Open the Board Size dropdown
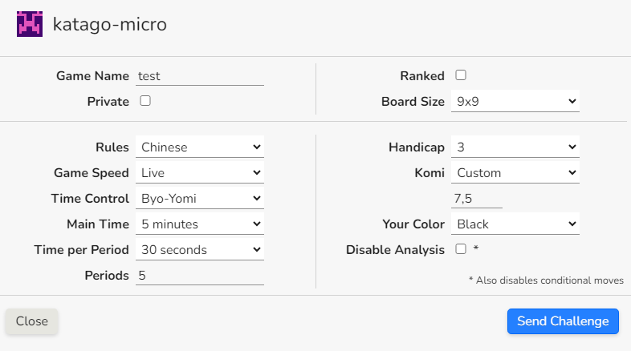Screen dimensions: 631x351 point(515,102)
